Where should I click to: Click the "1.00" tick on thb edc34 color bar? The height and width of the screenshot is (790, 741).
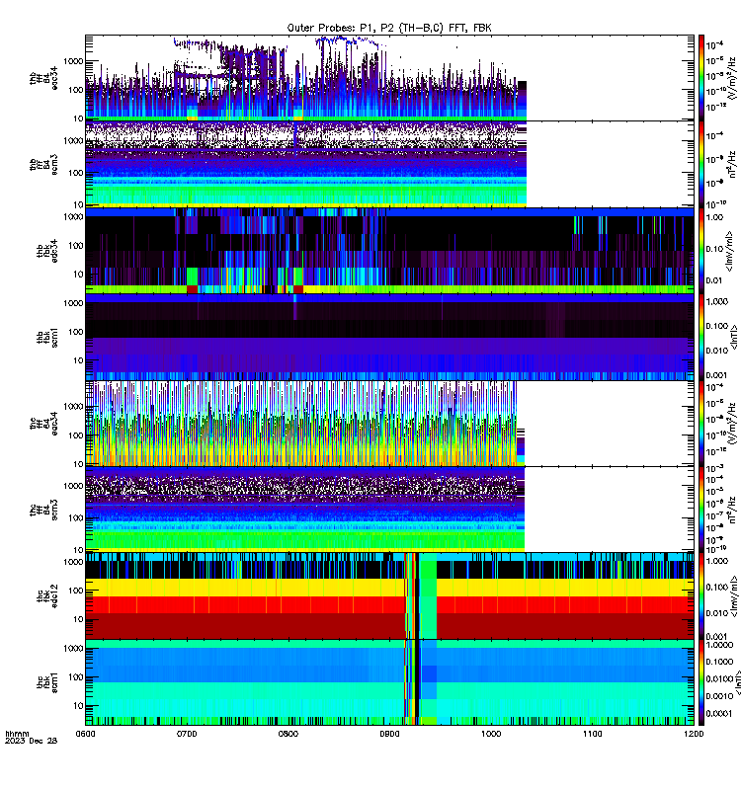tap(714, 217)
